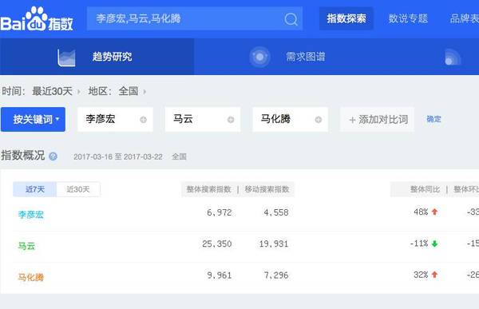
Task: Expand the 地区 全国 selector
Action: (x=133, y=91)
